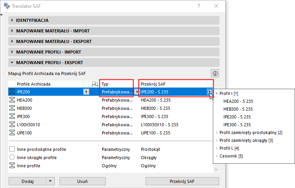
Task: Click the I-beam icon of UPE100 row
Action: pyautogui.click(x=12, y=133)
